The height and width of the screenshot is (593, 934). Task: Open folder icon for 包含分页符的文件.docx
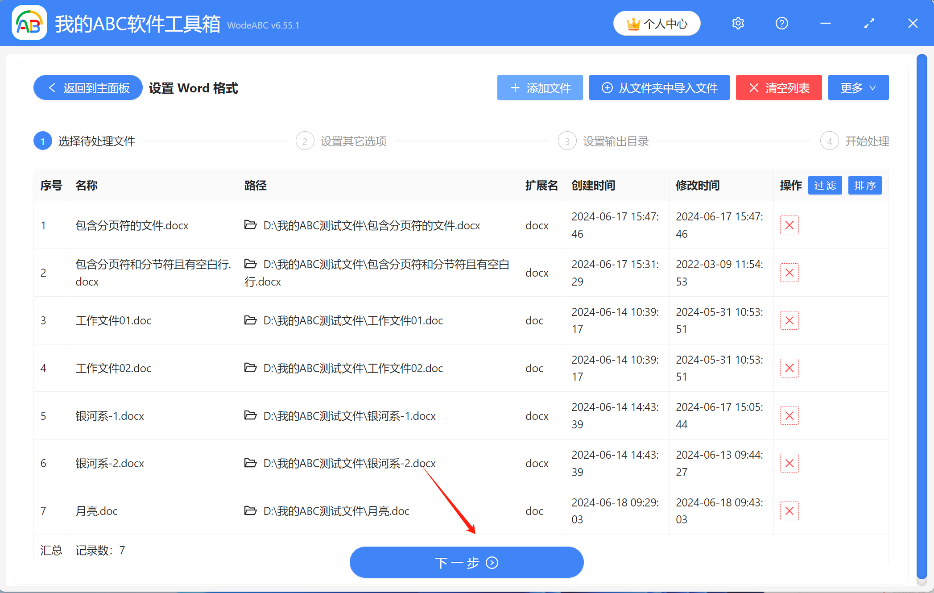tap(251, 225)
